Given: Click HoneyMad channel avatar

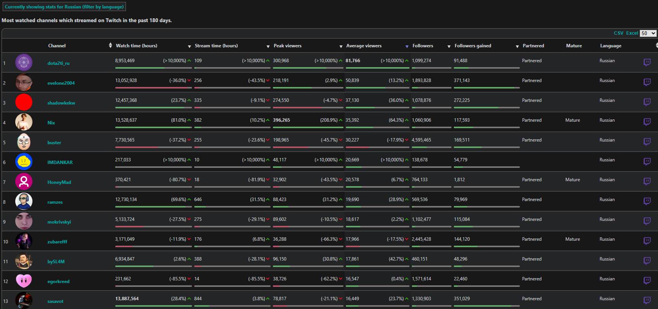Looking at the screenshot, I should pos(24,182).
